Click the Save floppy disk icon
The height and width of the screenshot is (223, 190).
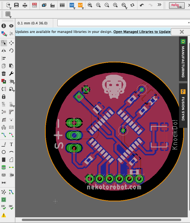16,5
